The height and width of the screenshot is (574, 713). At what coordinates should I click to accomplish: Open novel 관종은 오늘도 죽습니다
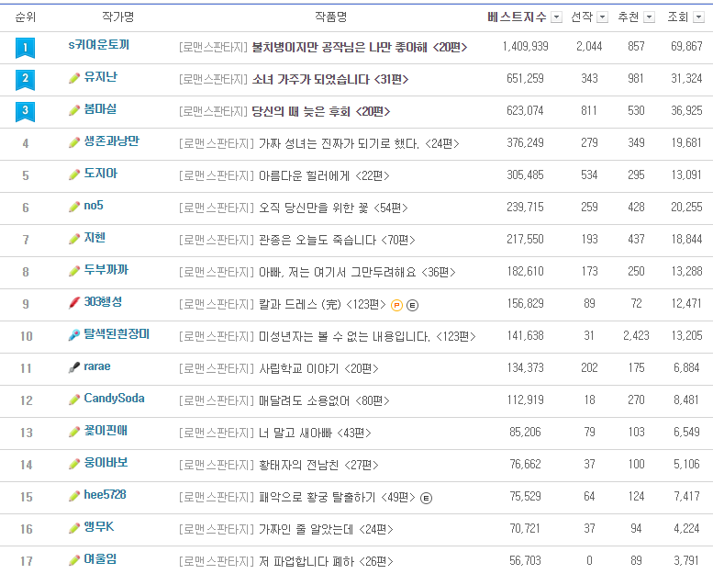[x=337, y=241]
